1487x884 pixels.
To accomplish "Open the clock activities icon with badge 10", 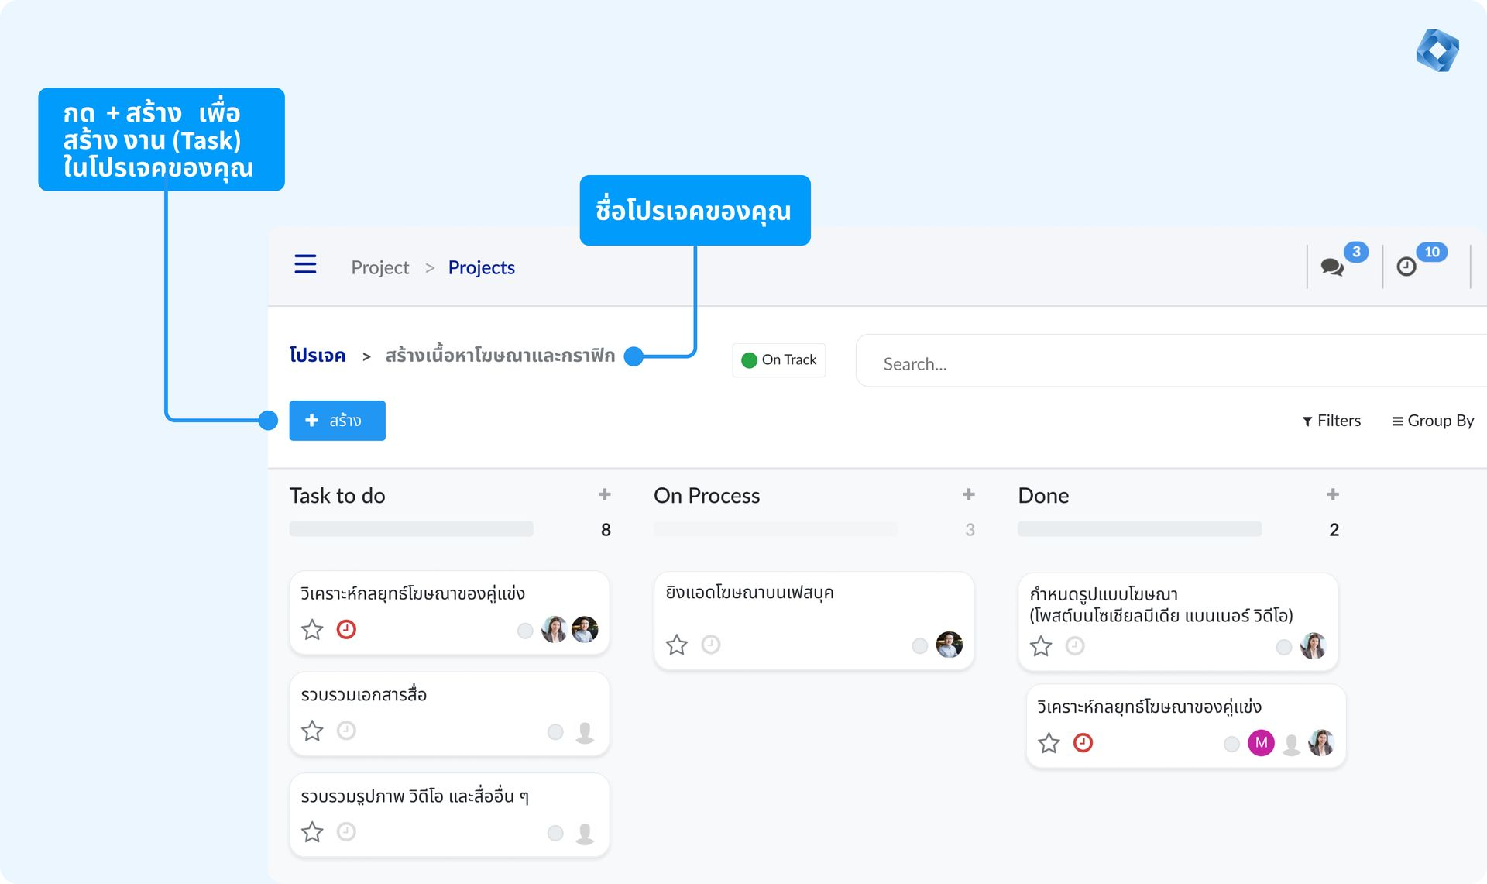I will coord(1406,267).
